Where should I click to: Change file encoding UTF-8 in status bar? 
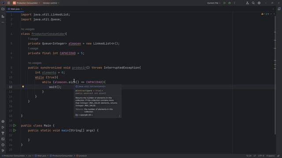(x=261, y=156)
